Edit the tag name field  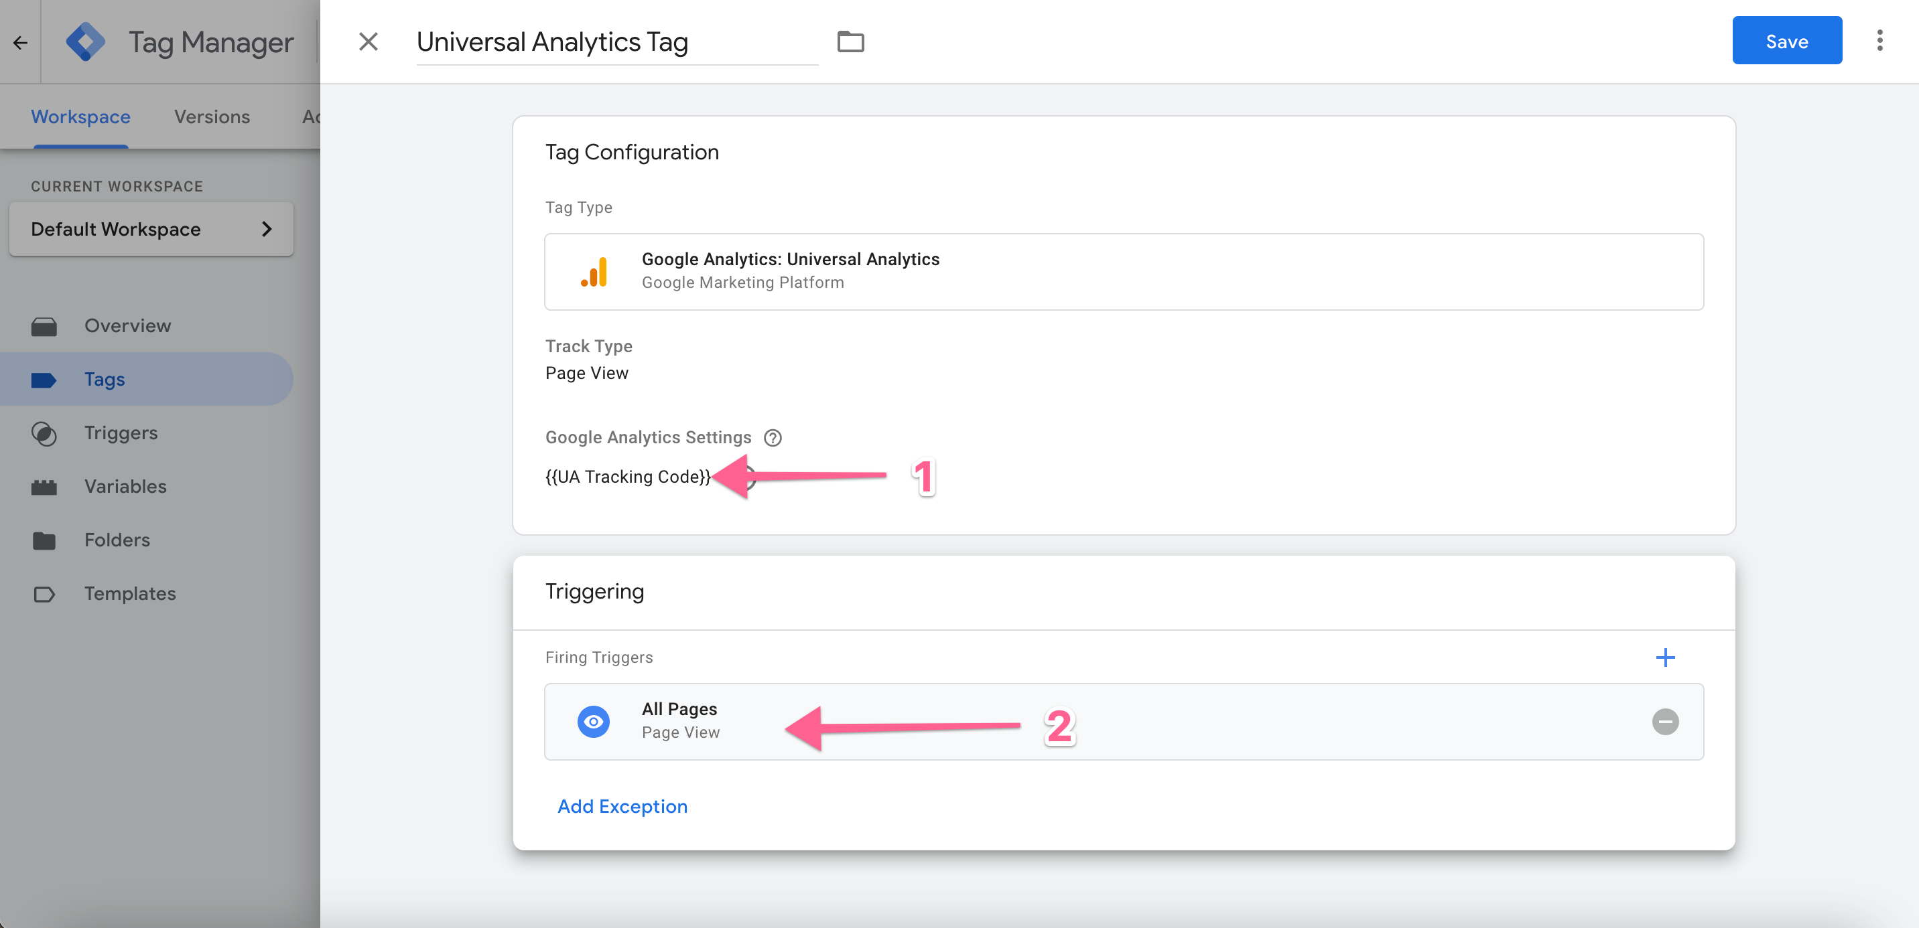(x=617, y=42)
